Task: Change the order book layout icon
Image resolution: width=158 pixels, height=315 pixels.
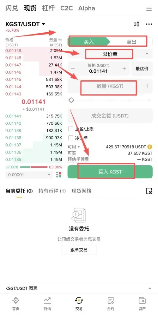Action: pos(58,175)
